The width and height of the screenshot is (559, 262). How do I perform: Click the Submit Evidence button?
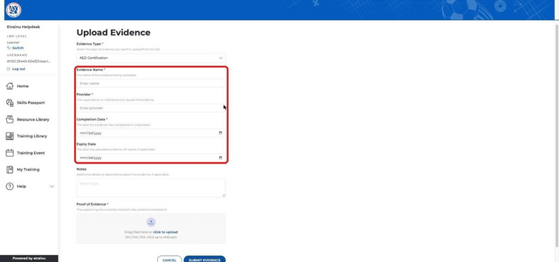point(205,260)
